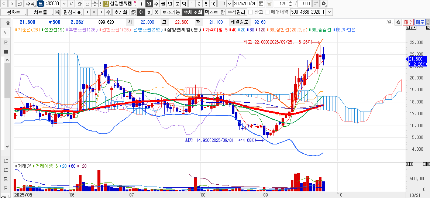
Task: Click the chart settings gear in top toolbar
Action: (x=324, y=4)
